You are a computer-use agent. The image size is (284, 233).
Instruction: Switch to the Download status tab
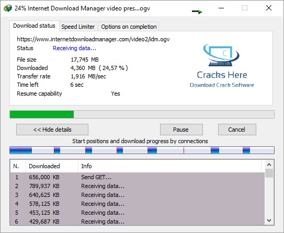coord(34,26)
